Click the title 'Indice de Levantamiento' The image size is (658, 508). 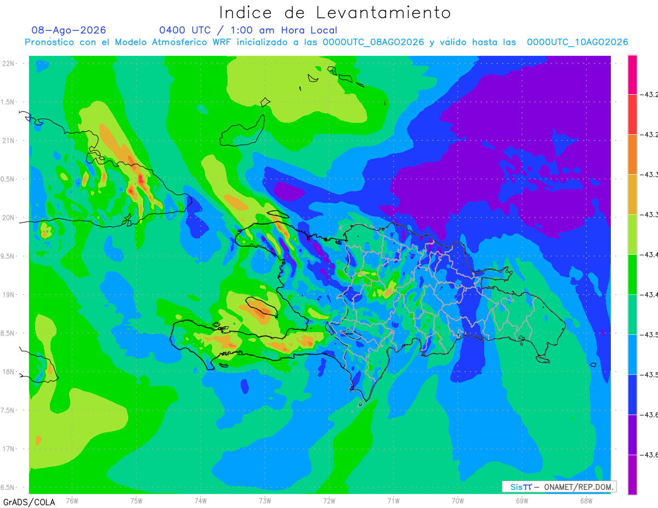pyautogui.click(x=335, y=13)
